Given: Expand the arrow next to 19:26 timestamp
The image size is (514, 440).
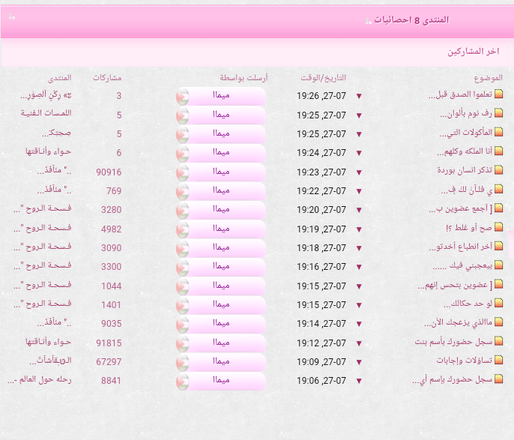Looking at the screenshot, I should click(x=359, y=96).
